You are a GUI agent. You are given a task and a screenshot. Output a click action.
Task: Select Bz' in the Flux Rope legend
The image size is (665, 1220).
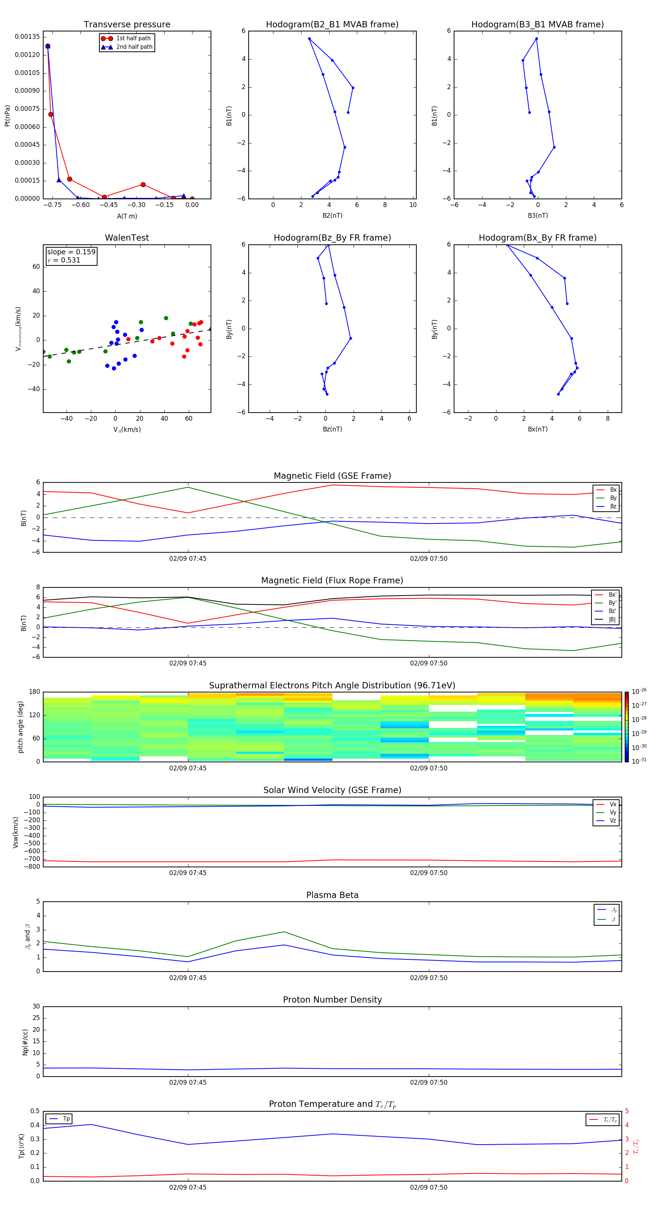[x=606, y=611]
